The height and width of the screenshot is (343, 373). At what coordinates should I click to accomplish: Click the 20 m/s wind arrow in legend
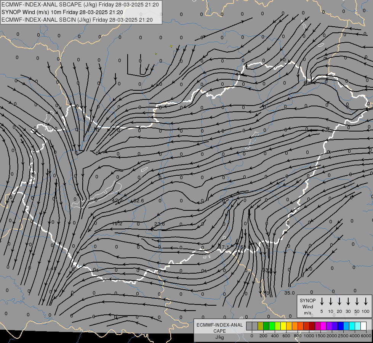[x=339, y=301]
